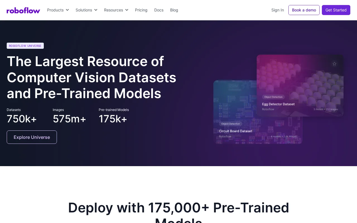Click the 175k+ pre-trained models figure
The width and height of the screenshot is (357, 223).
coord(113,119)
